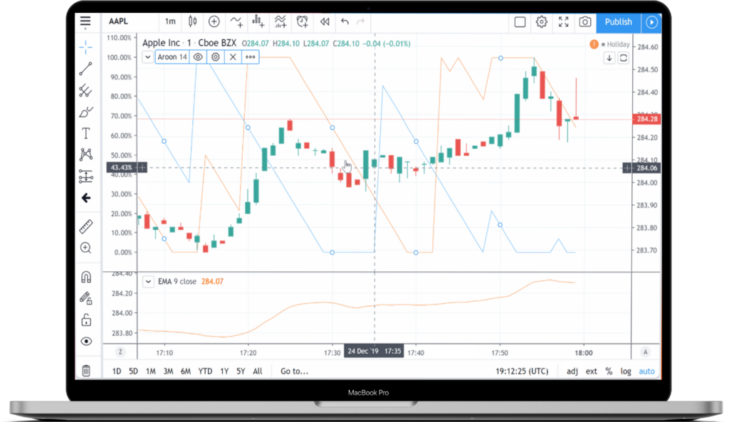729x422 pixels.
Task: Toggle the log scale option
Action: tap(626, 371)
